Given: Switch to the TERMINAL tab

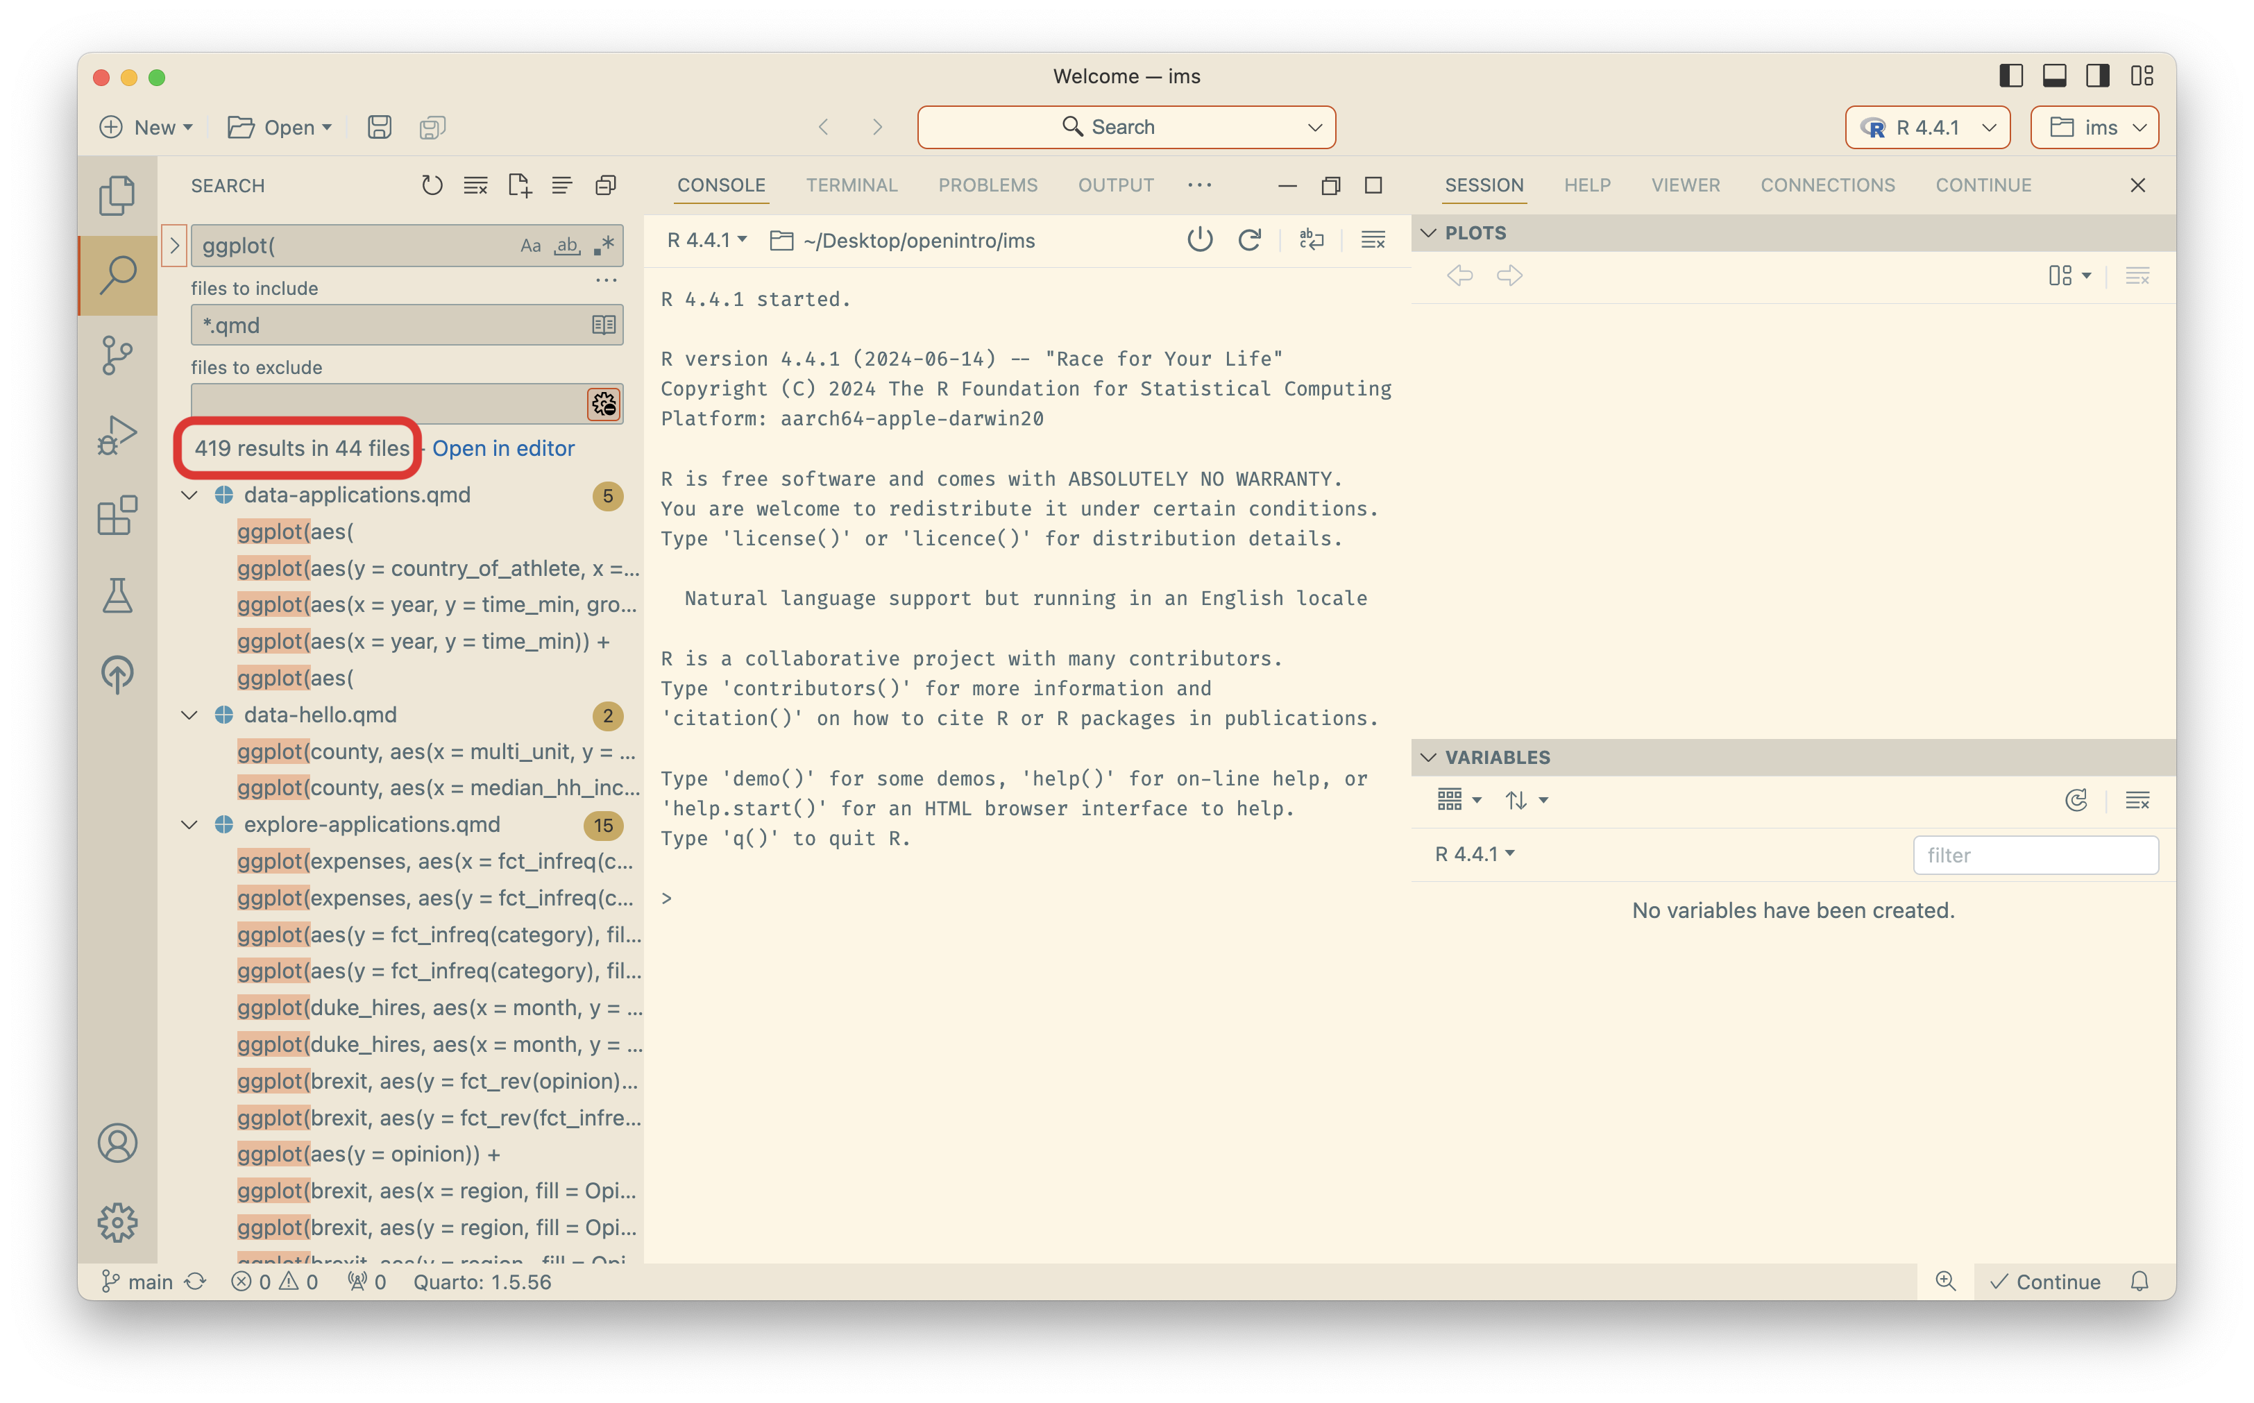Looking at the screenshot, I should pos(852,185).
